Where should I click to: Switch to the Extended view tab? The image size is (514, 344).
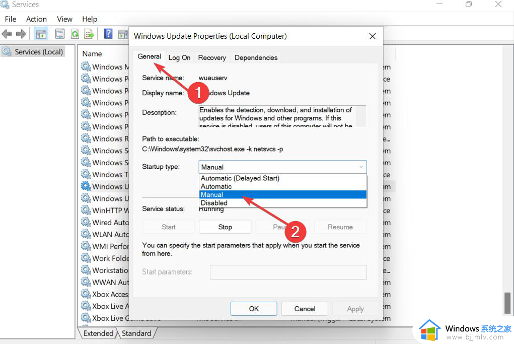(98, 333)
